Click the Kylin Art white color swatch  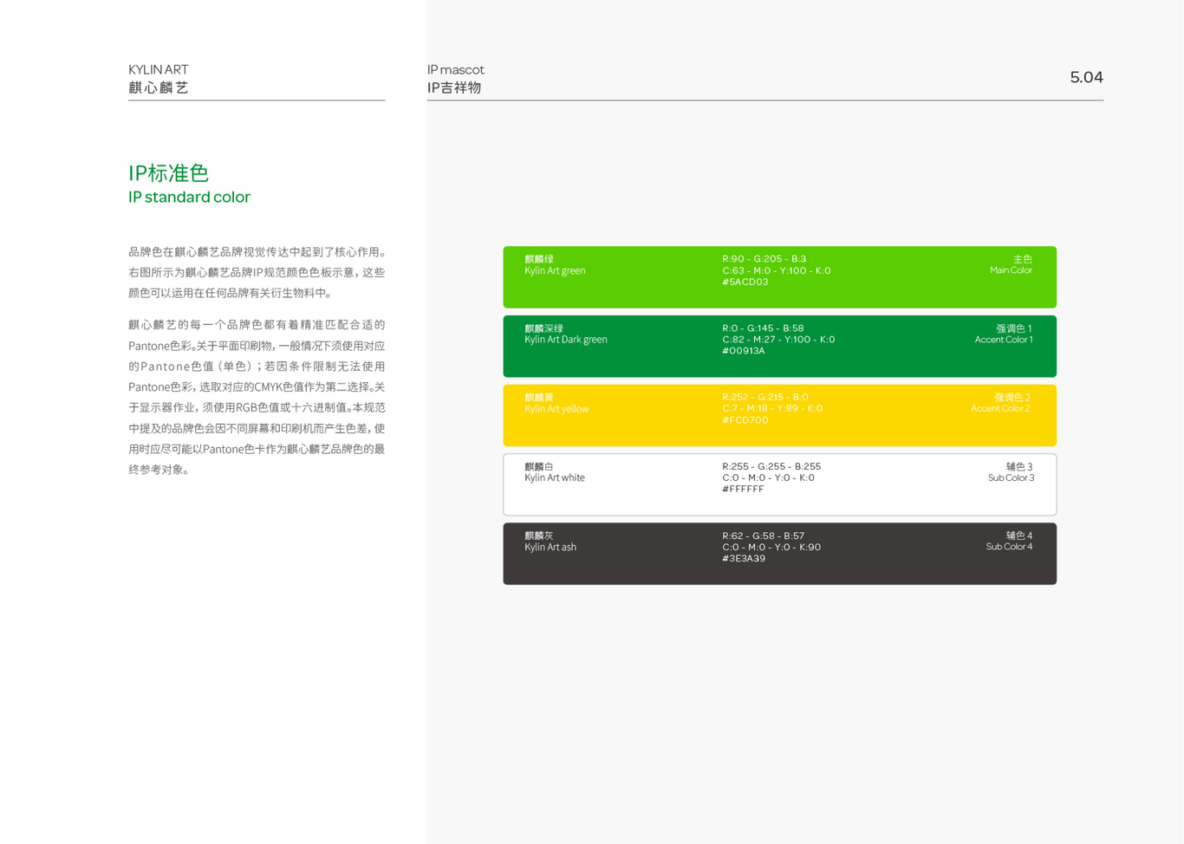[x=779, y=484]
